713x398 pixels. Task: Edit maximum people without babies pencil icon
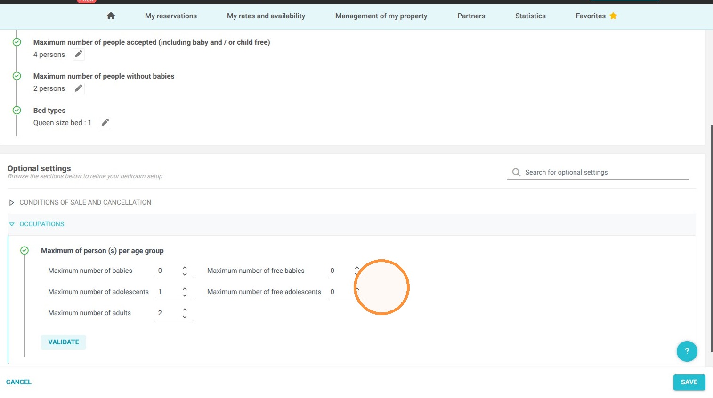[x=79, y=88]
